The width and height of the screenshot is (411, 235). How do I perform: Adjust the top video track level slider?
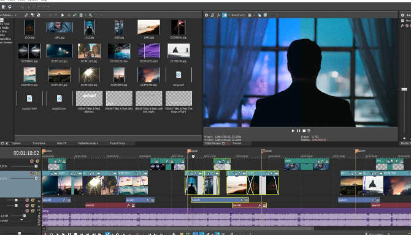(36, 166)
